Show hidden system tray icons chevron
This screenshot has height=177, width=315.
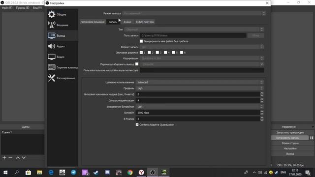click(x=254, y=173)
